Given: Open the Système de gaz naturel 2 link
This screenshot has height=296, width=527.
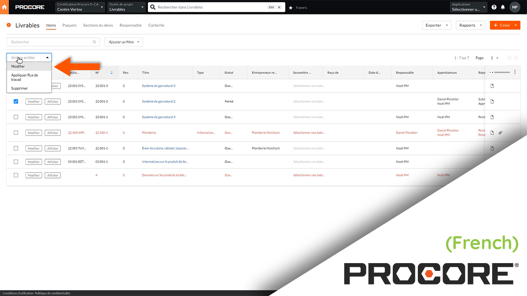Looking at the screenshot, I should click(x=159, y=102).
